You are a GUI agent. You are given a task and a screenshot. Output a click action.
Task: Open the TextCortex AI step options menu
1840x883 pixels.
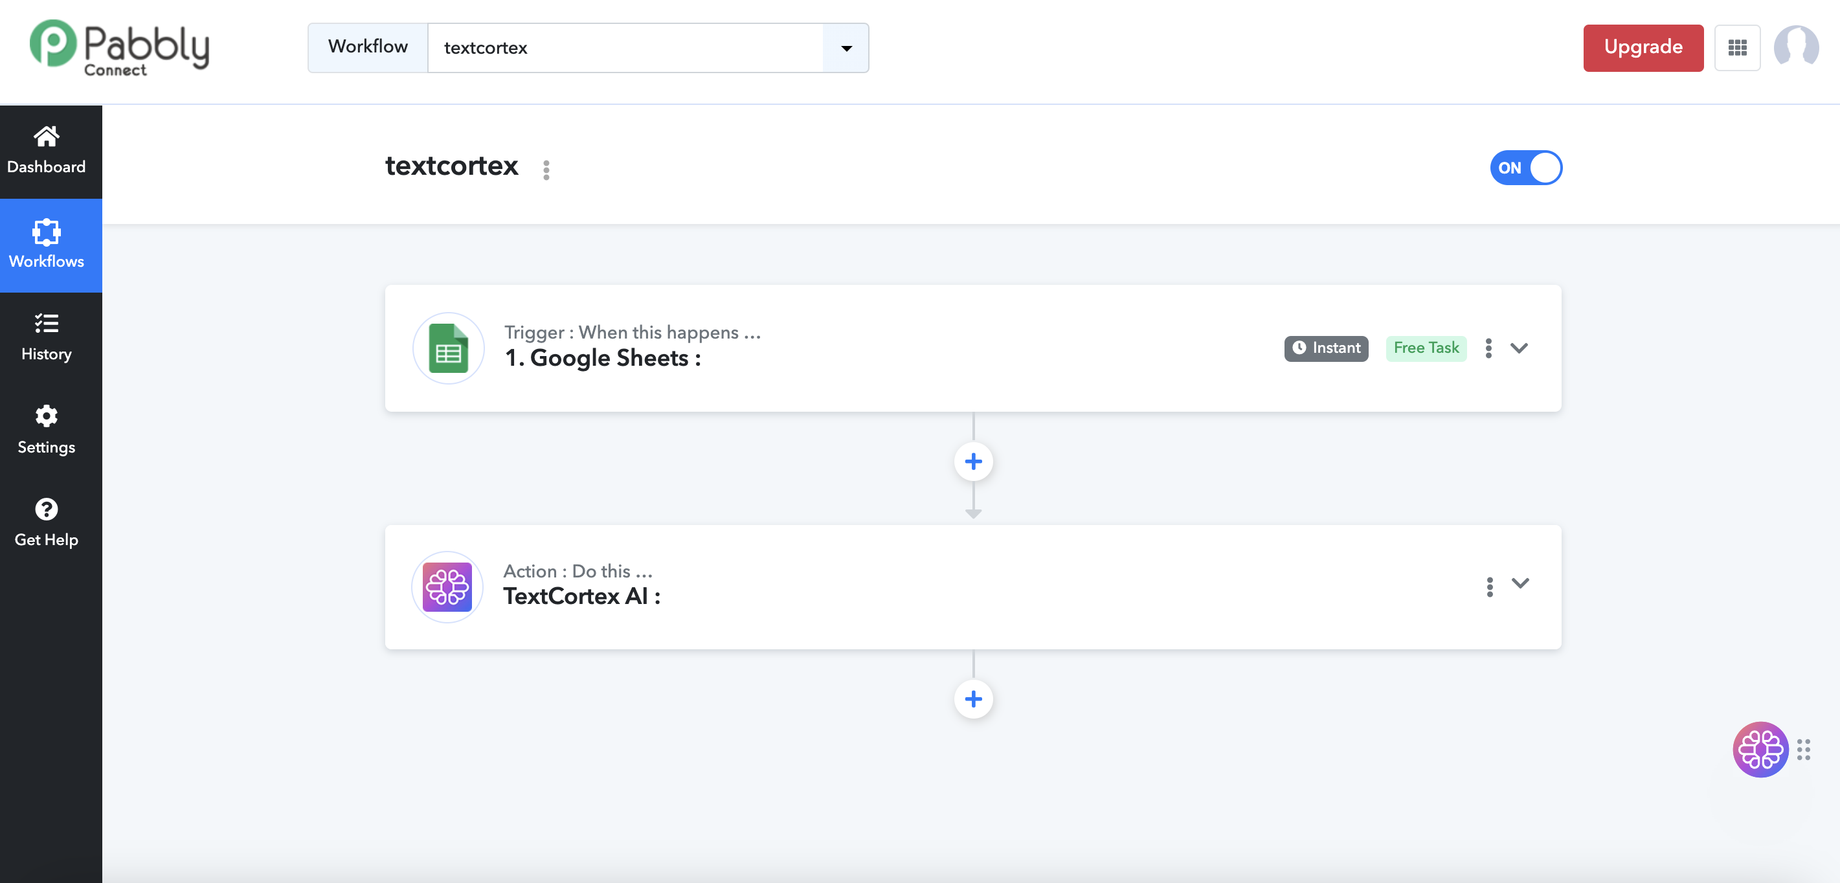1489,587
